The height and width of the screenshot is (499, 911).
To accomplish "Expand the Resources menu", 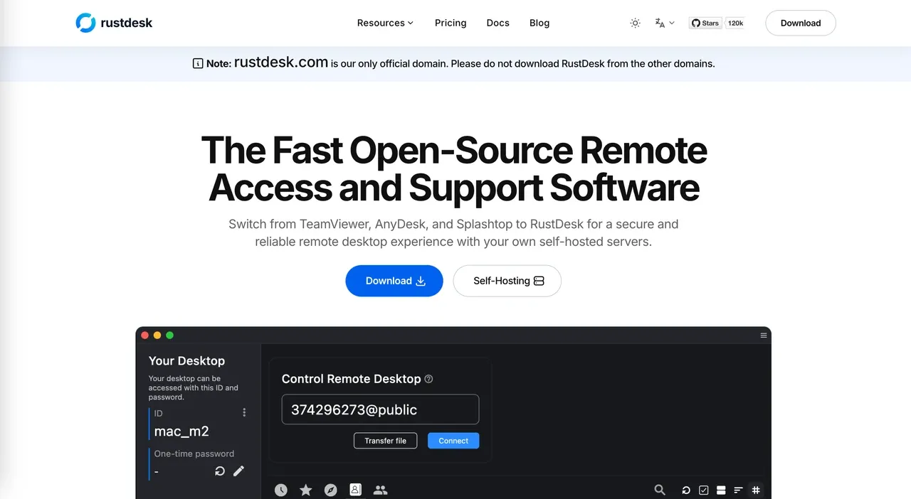I will pos(385,23).
